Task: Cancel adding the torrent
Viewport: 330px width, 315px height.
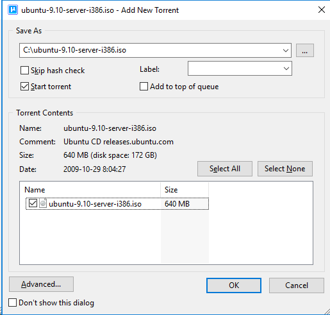Action: 297,285
